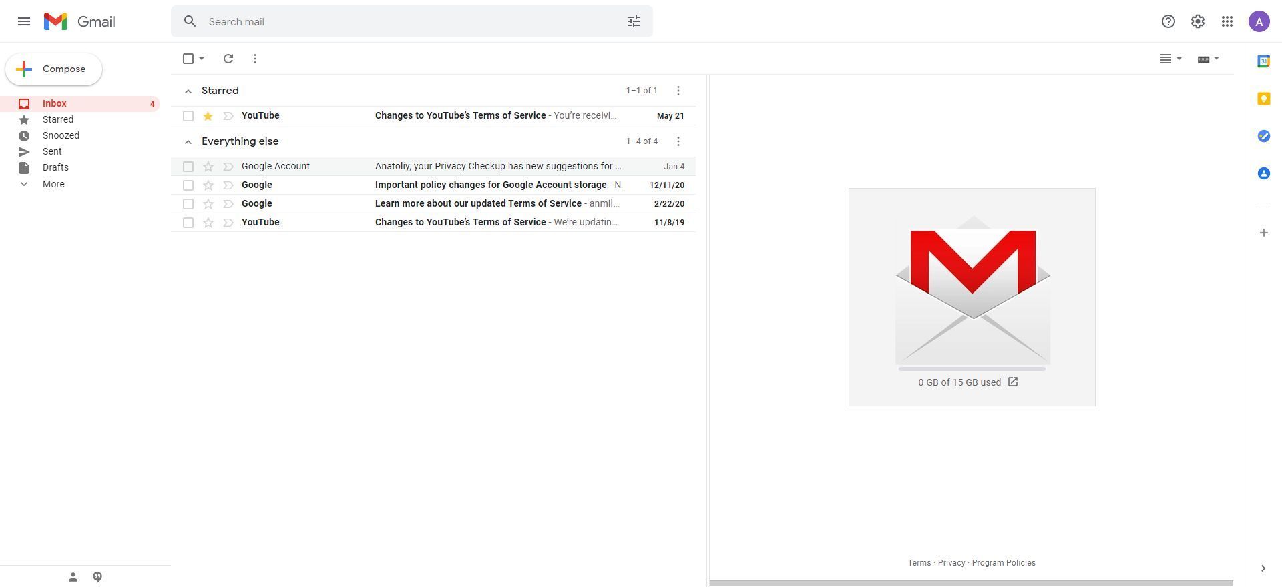The image size is (1282, 587).
Task: Compose a new email
Action: point(53,69)
